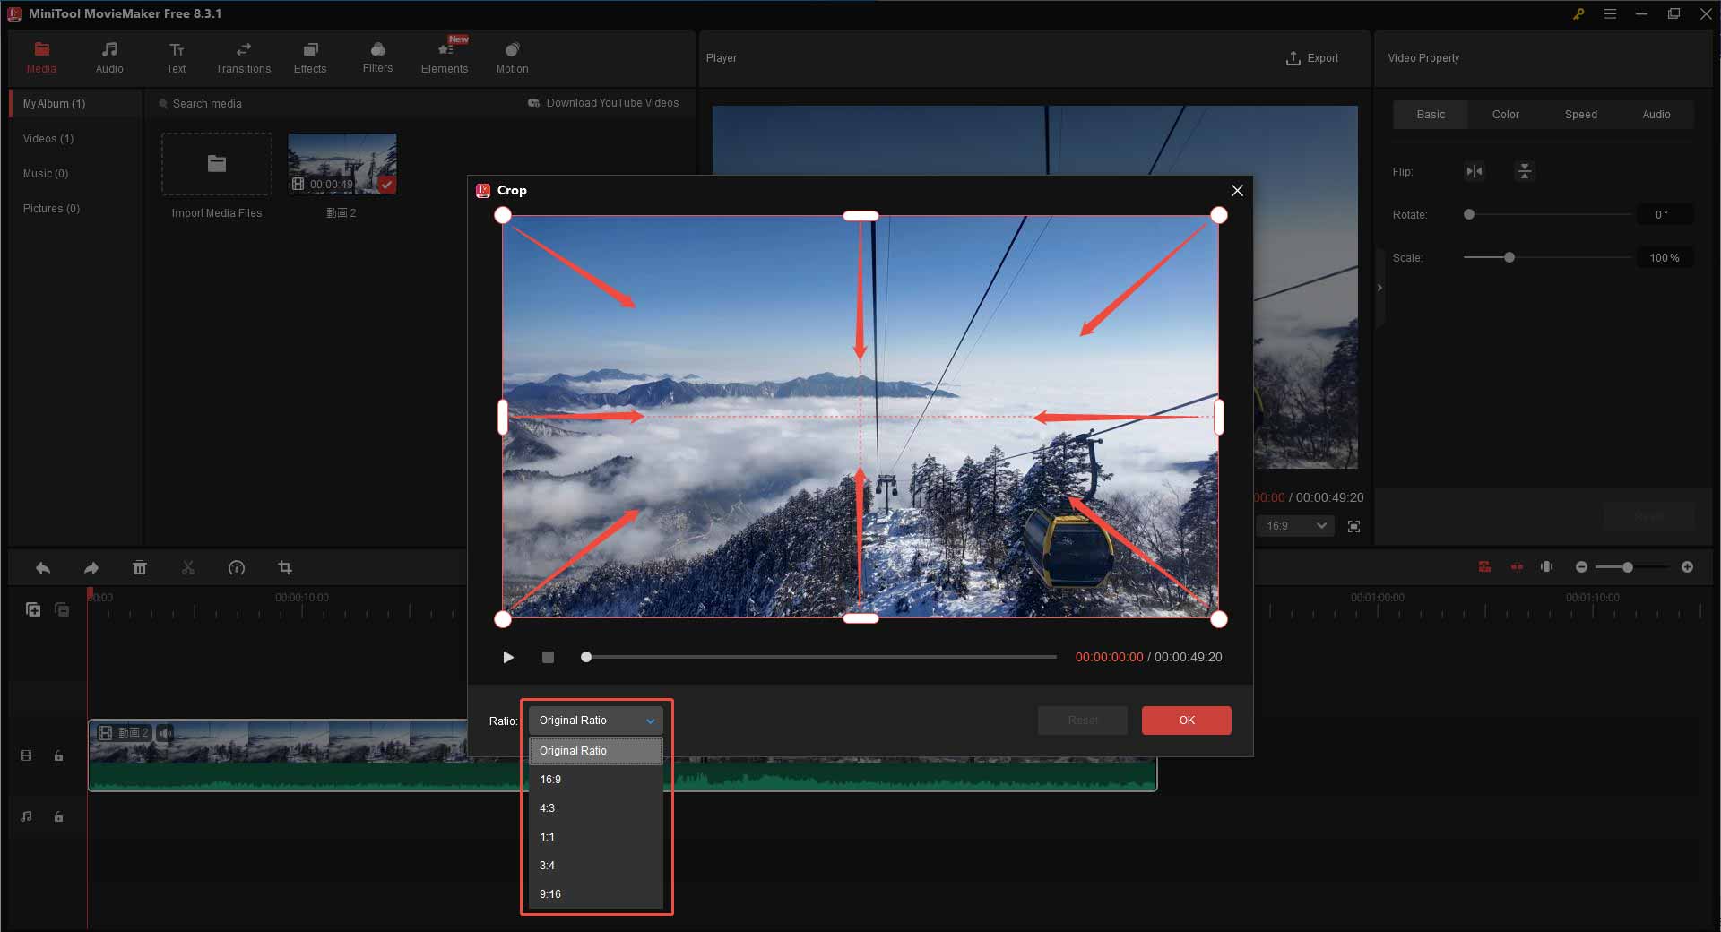
Task: Open the Audio tab in Video Property
Action: pos(1656,114)
